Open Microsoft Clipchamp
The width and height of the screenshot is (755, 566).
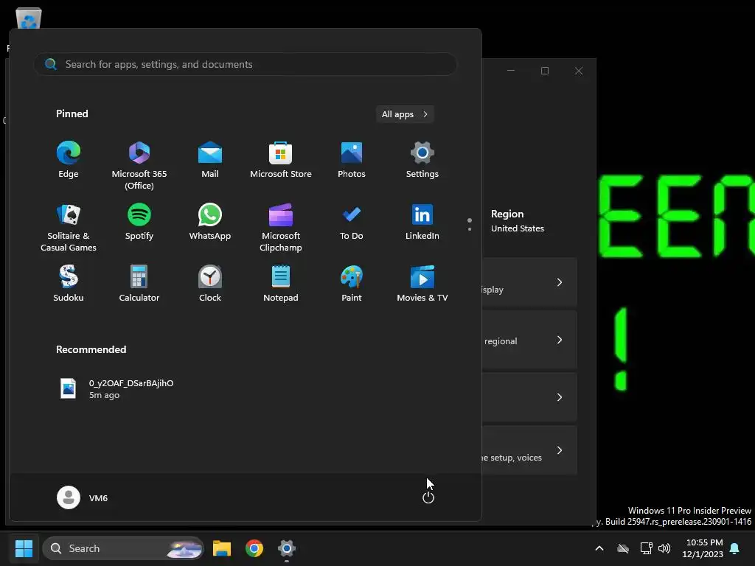tap(281, 228)
